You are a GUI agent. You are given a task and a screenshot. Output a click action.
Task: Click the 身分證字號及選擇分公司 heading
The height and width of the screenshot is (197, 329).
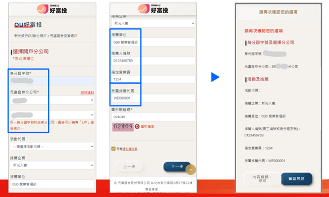coord(270,42)
